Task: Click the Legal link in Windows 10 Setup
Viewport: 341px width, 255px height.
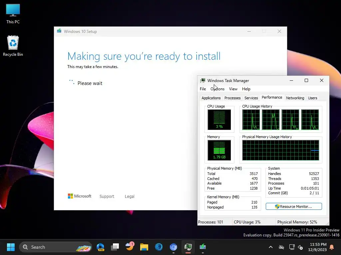Action: (x=130, y=197)
